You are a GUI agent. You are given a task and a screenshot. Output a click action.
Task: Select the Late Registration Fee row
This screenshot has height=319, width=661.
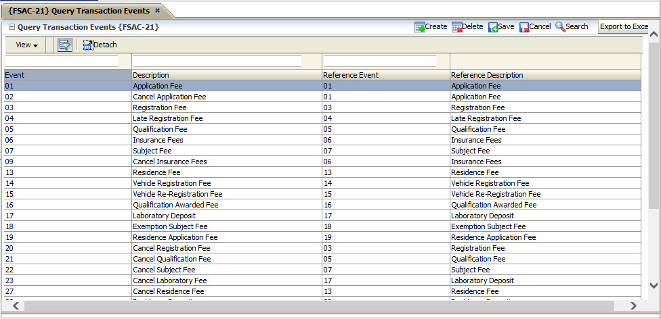pos(167,118)
